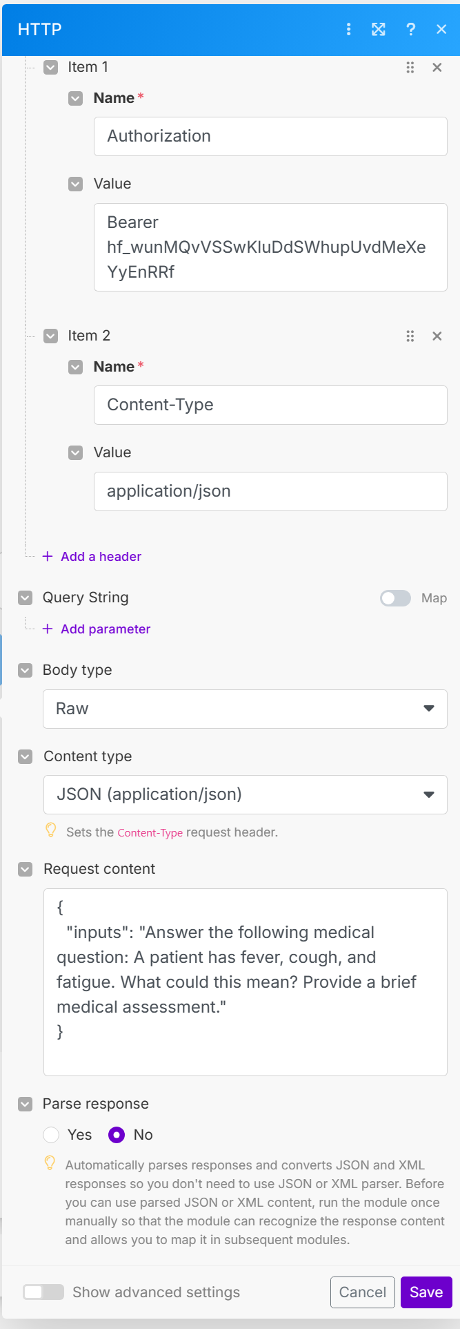Remove Item 1 with its X icon
460x1329 pixels.
click(437, 68)
